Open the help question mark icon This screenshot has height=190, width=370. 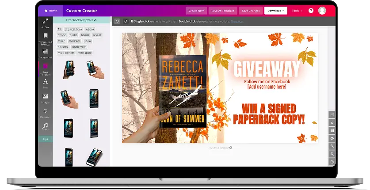311,11
